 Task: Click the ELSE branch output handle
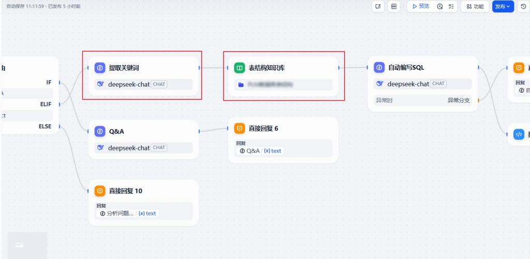(60, 126)
